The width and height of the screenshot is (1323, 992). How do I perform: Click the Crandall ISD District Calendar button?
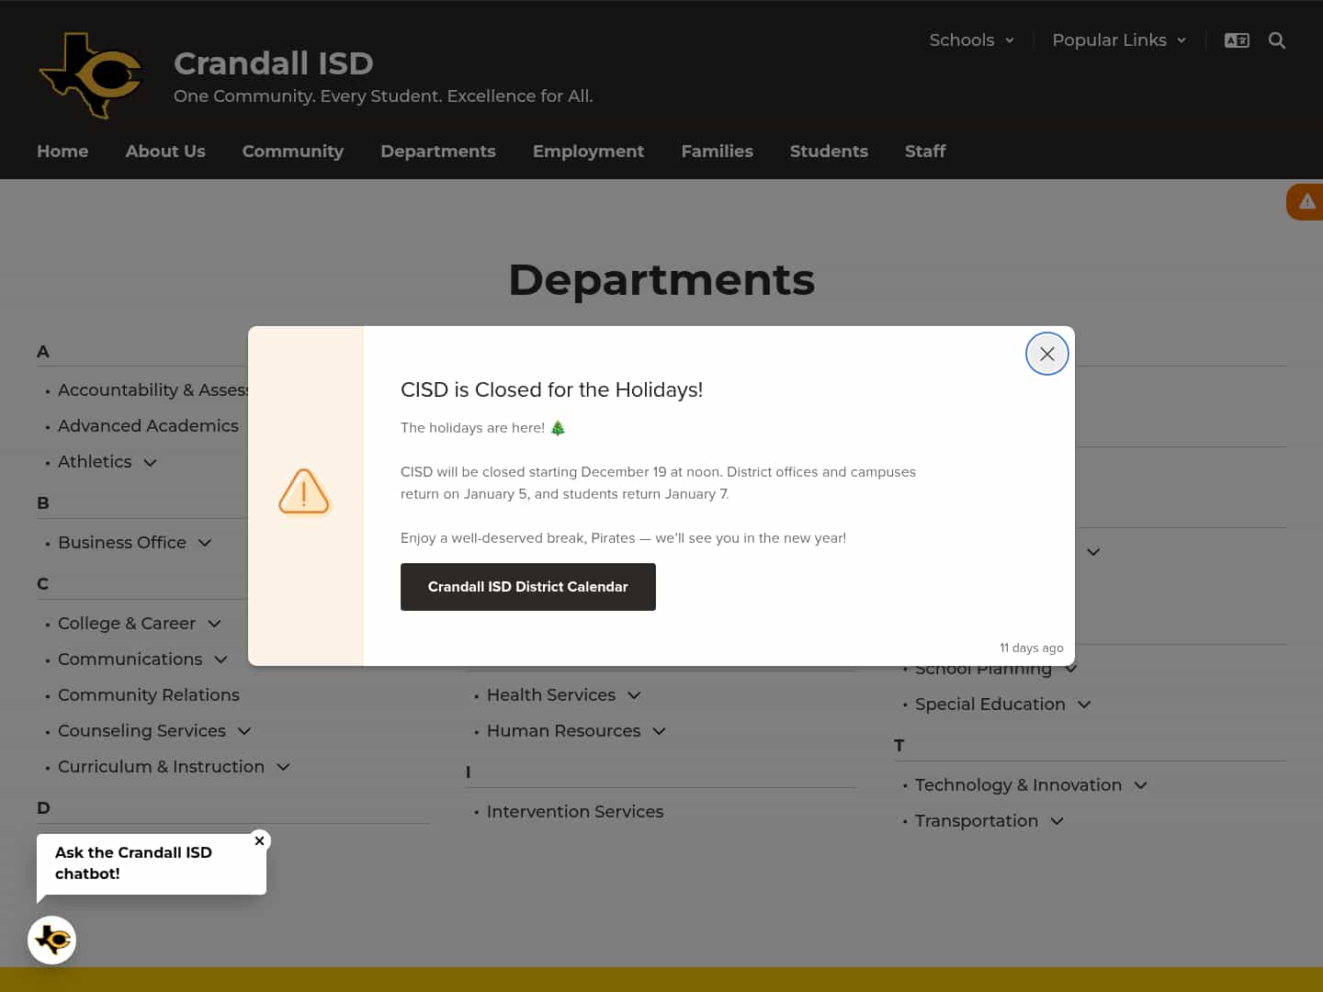point(528,586)
